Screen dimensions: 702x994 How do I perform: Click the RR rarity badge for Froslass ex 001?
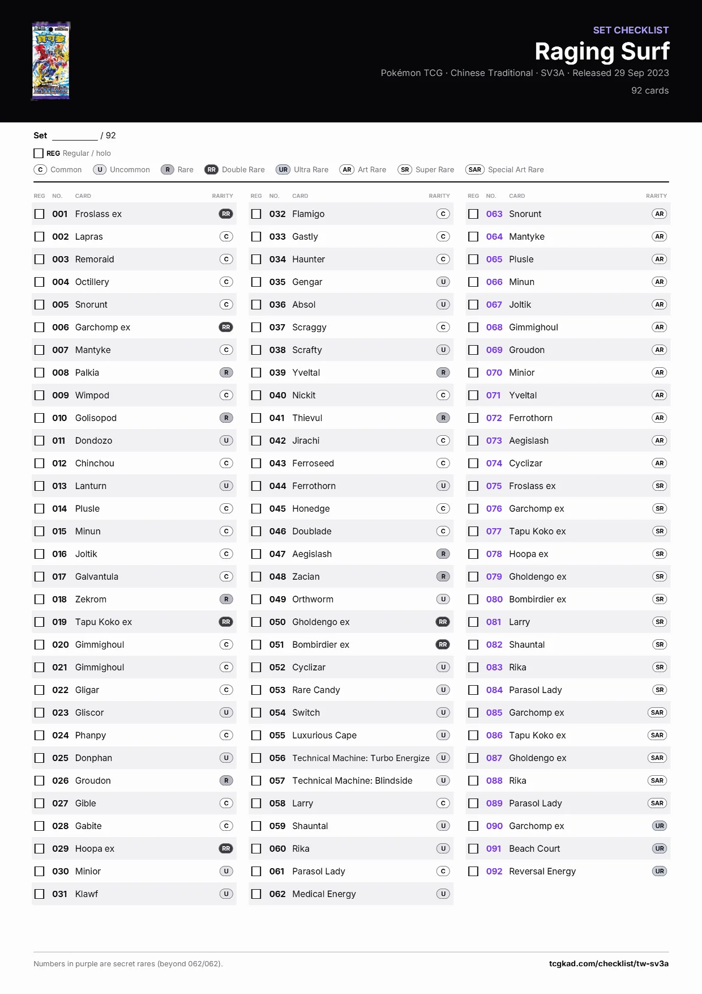(226, 214)
